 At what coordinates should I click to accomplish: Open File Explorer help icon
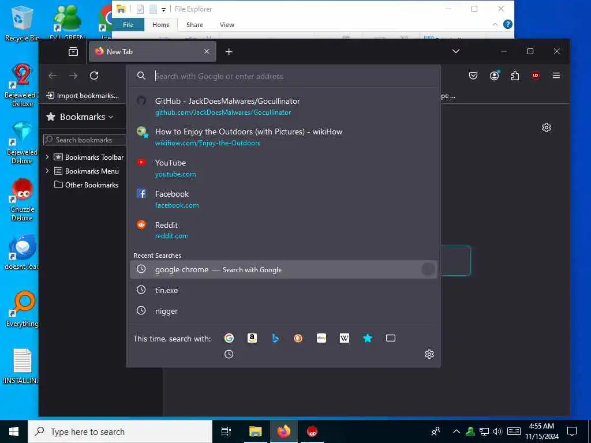coord(508,24)
